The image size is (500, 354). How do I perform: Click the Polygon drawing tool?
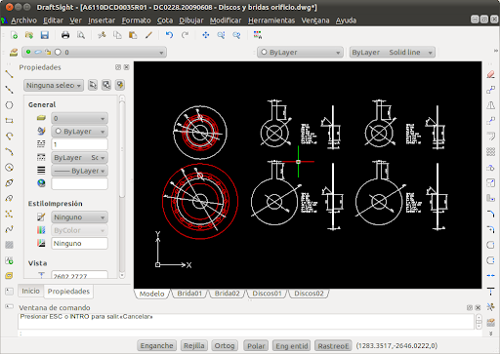coord(9,105)
